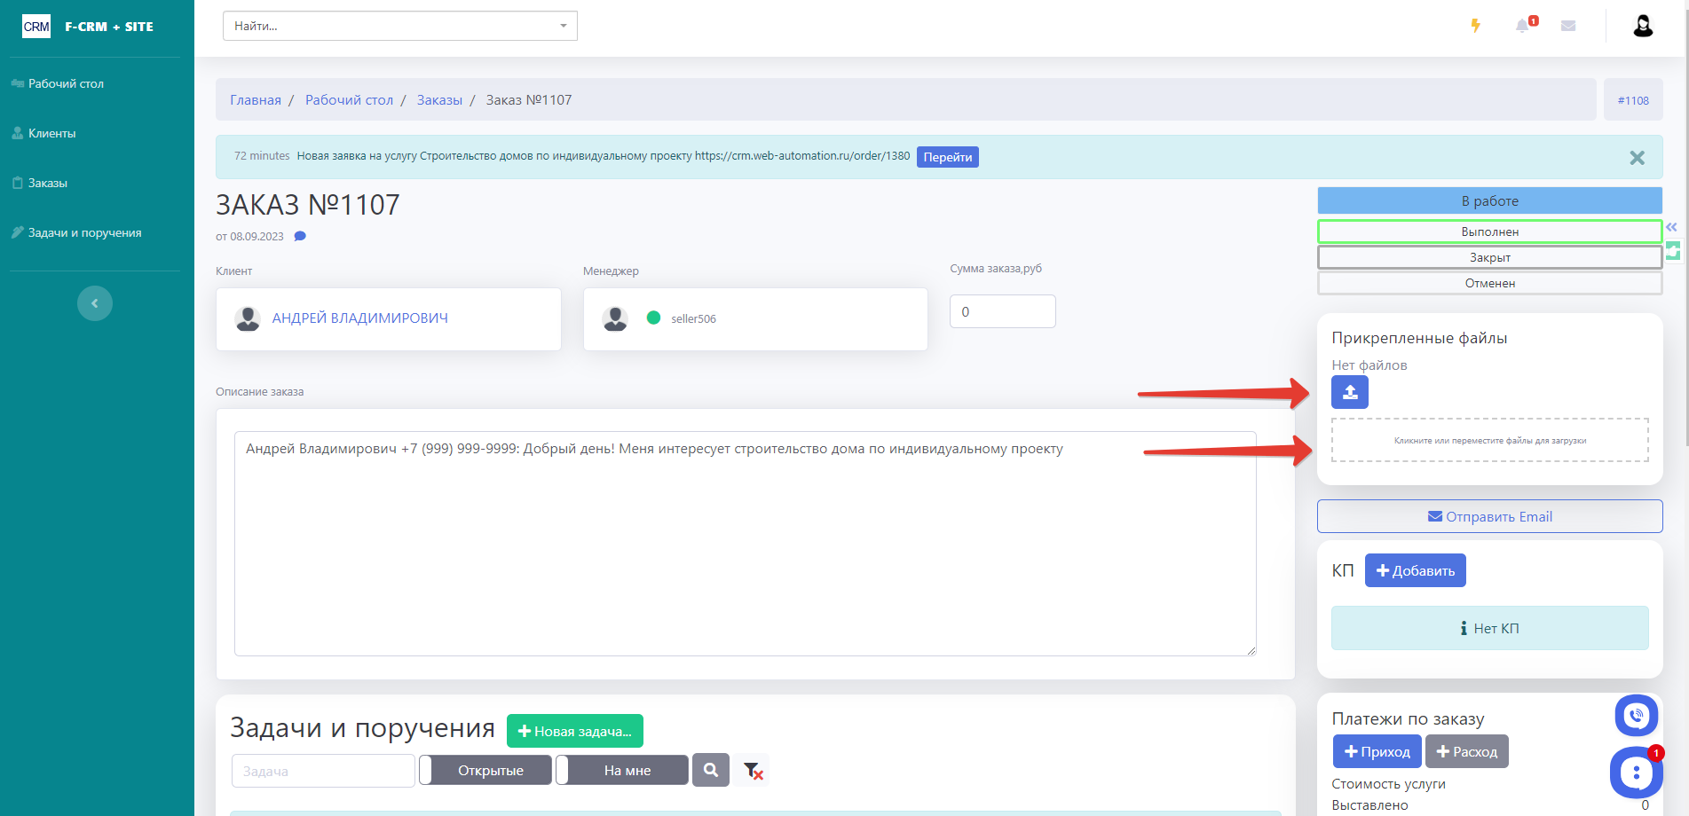Open "Клиенты" in the sidebar menu
This screenshot has height=816, width=1689.
[51, 133]
